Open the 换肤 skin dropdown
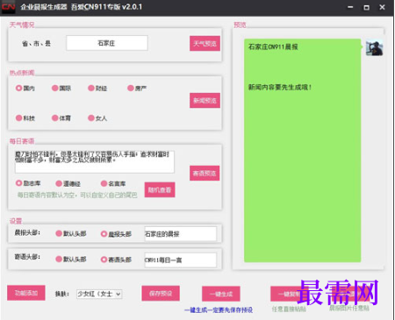 [x=99, y=294]
